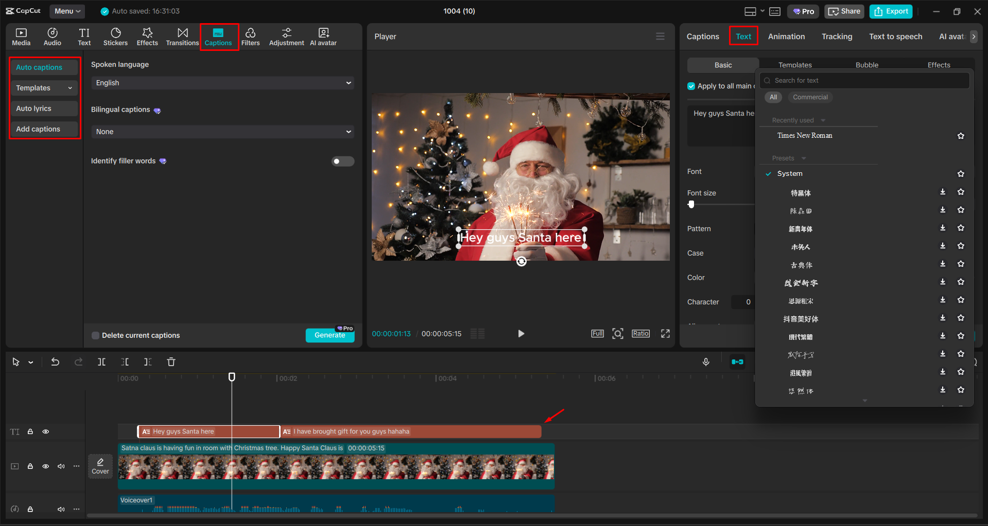Adjust the Font size slider
Screen dimensions: 988x526
tap(691, 204)
